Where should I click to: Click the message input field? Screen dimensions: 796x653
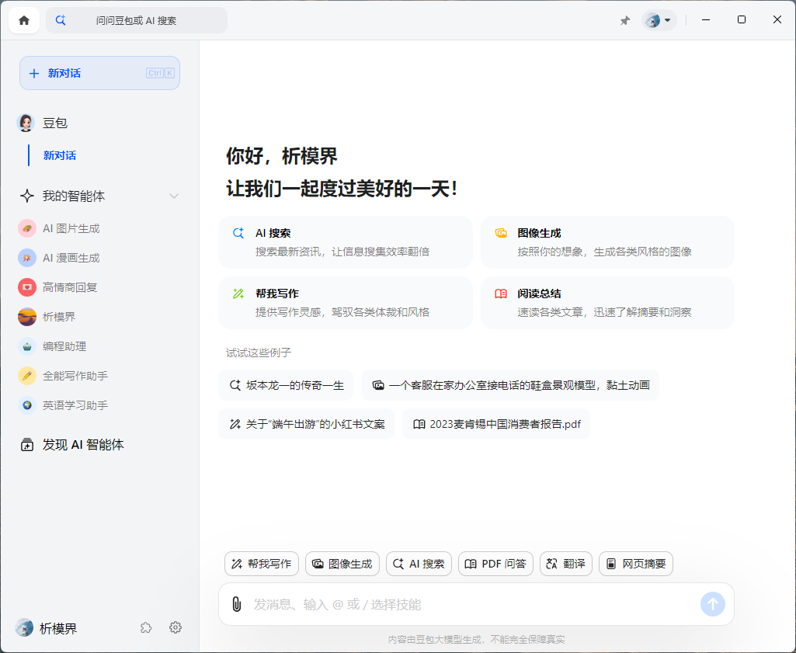(466, 604)
